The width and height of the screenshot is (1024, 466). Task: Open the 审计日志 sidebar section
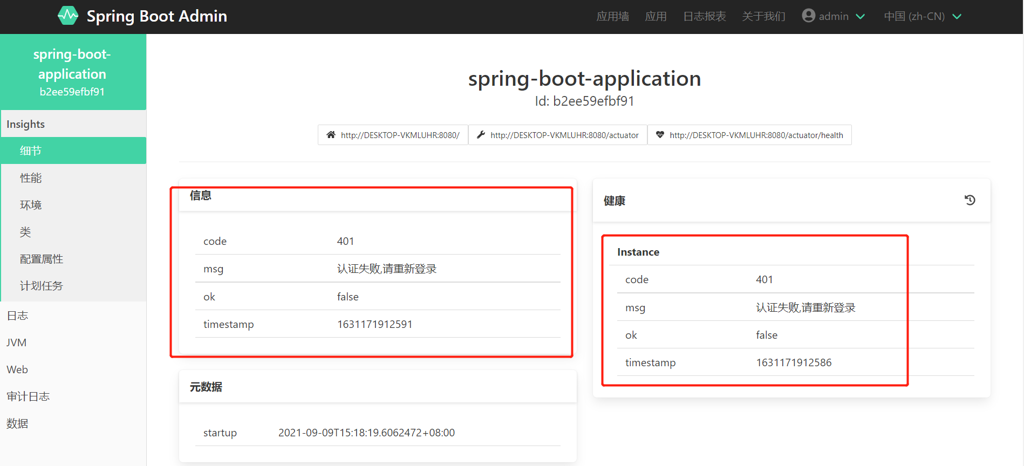point(73,396)
